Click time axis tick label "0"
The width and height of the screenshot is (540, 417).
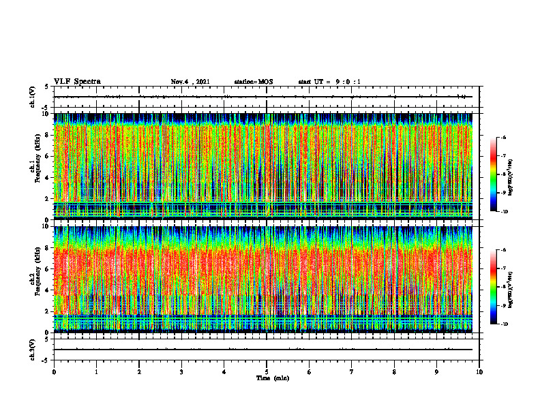click(x=54, y=372)
